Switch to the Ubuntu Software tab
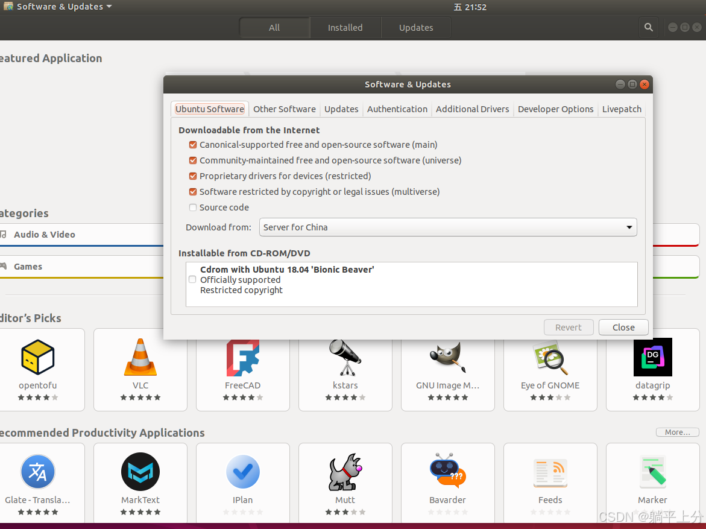706x529 pixels. (210, 109)
